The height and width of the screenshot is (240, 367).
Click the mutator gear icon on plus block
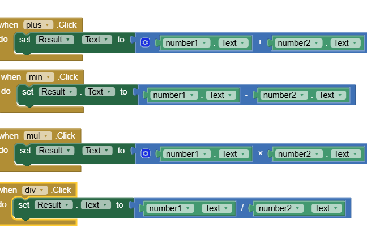[145, 43]
